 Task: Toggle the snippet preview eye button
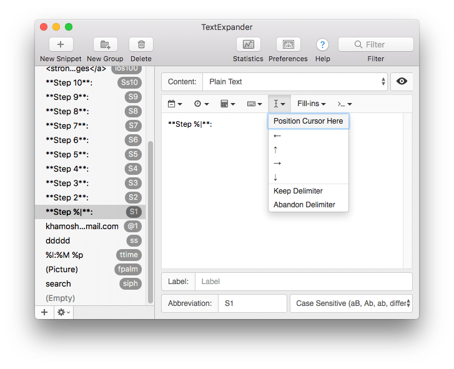[402, 82]
